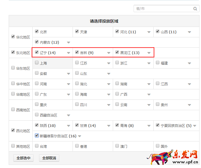
Task: Open the 广东 dropdown arrow
Action: click(69, 95)
